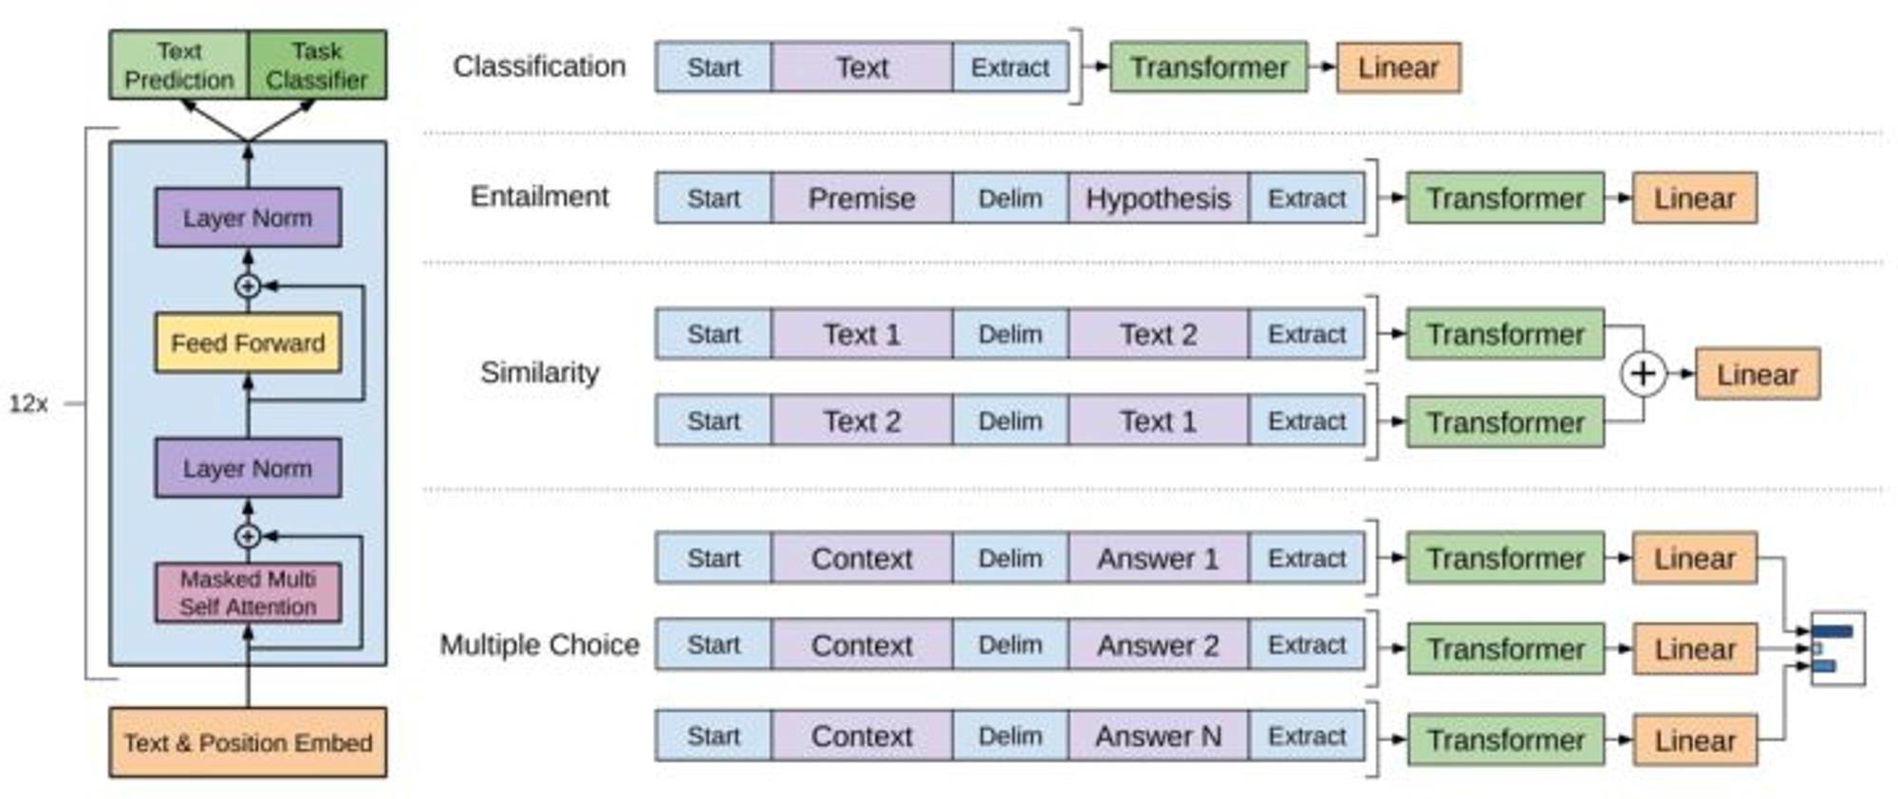Select the Feed Forward block
Screen dimensions: 1898x799
tap(248, 343)
